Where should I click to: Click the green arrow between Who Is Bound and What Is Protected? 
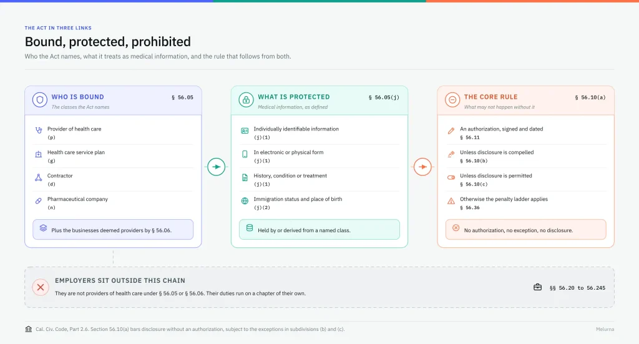coord(216,167)
